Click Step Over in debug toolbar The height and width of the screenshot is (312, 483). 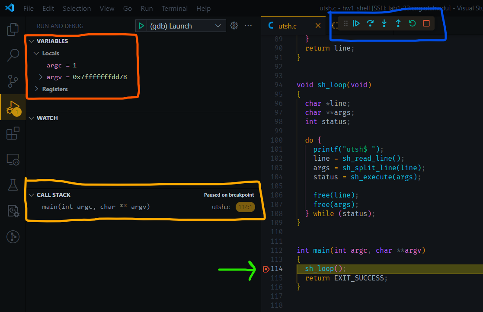(x=370, y=24)
